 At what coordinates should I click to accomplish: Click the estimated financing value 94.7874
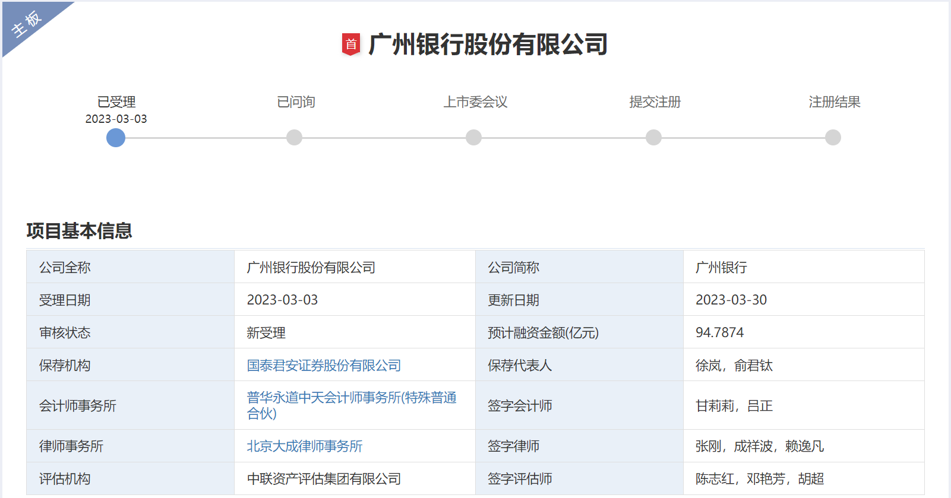(x=719, y=333)
